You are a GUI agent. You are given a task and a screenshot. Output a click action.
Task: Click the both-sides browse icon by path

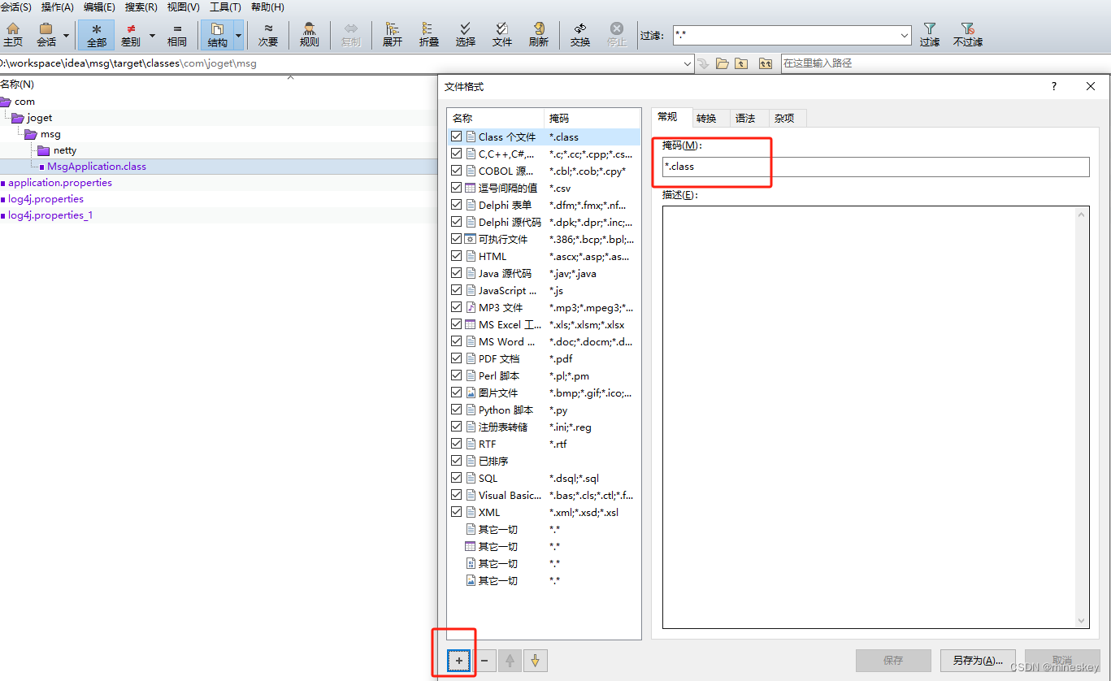(x=766, y=63)
